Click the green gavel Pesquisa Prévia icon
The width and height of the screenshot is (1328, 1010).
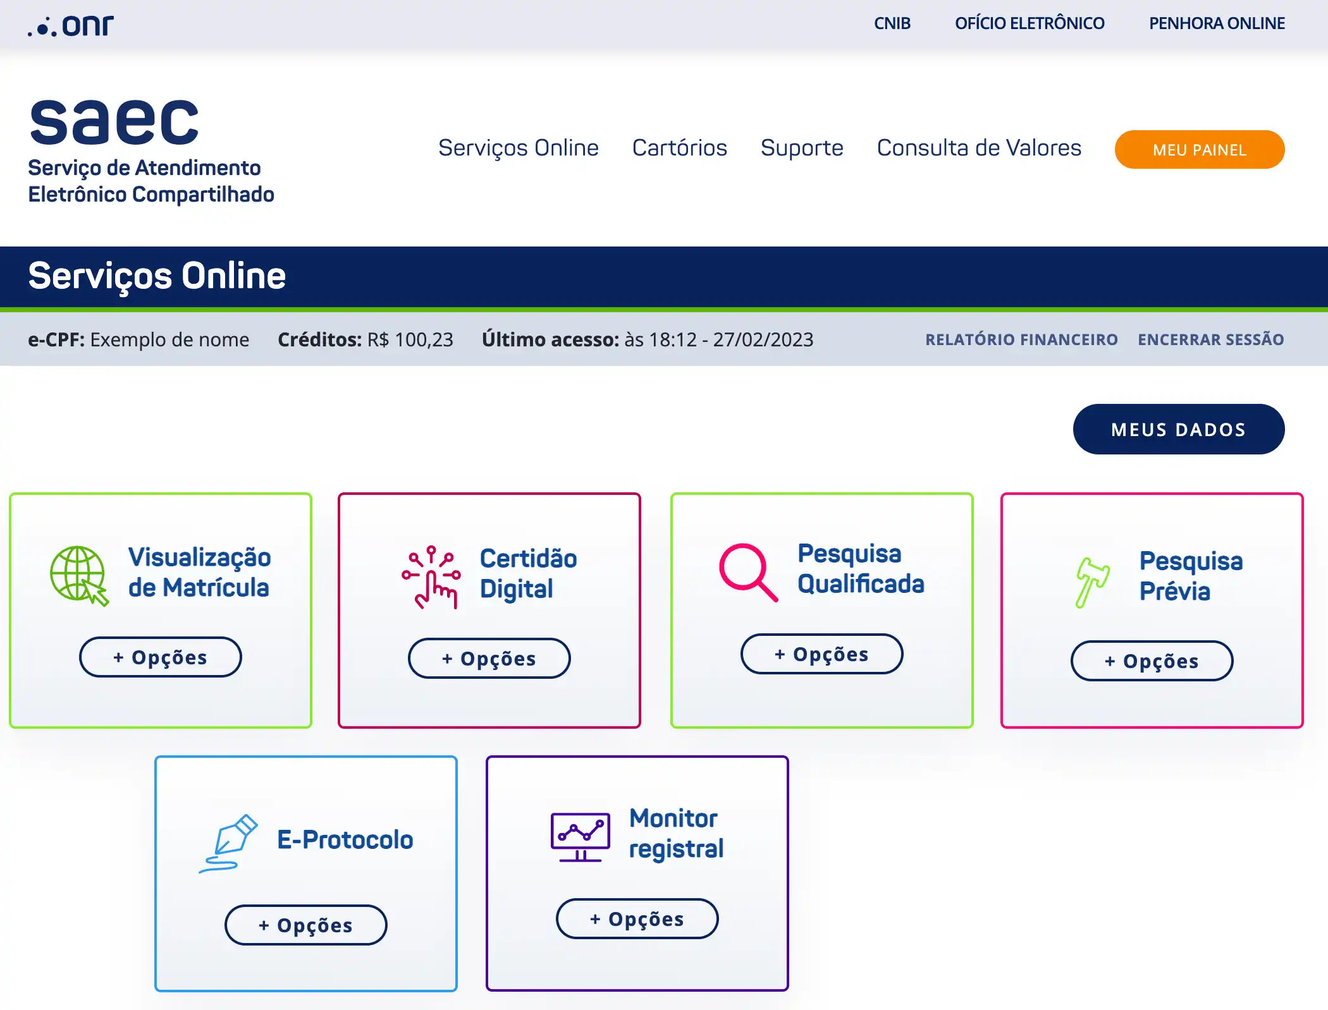point(1092,581)
